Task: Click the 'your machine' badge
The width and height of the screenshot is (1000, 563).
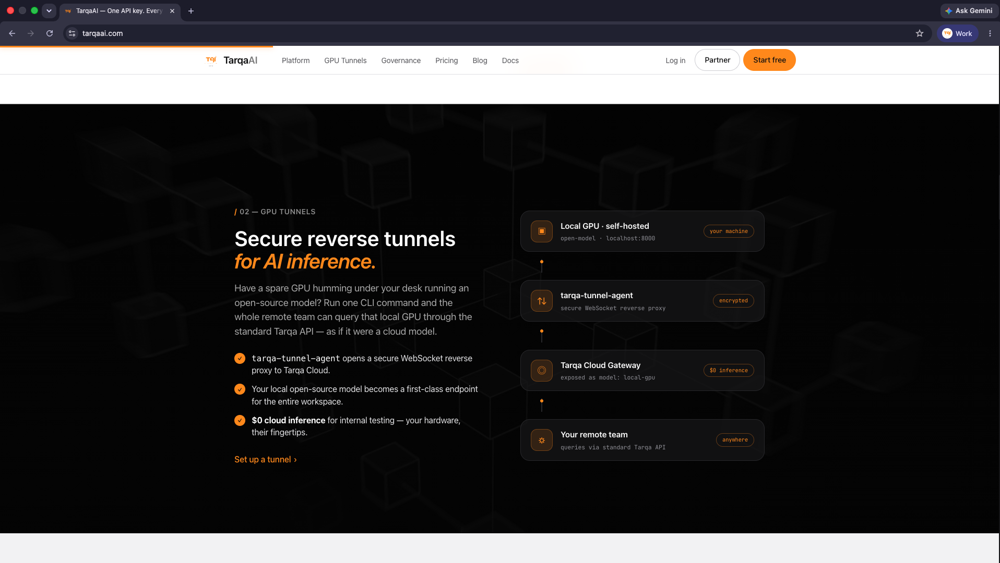Action: (729, 231)
